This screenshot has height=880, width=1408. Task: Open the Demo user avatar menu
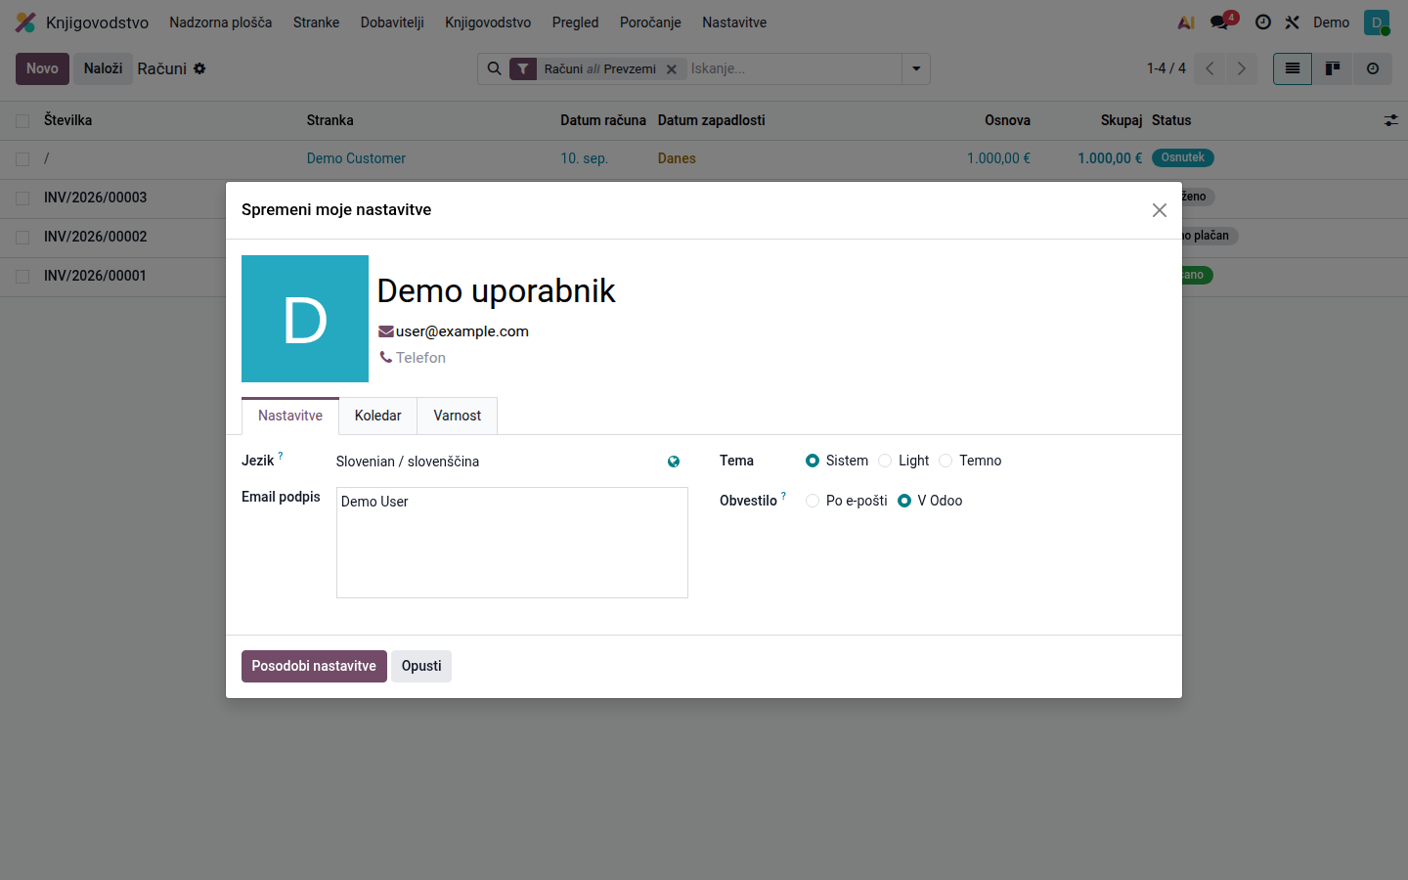(1377, 22)
